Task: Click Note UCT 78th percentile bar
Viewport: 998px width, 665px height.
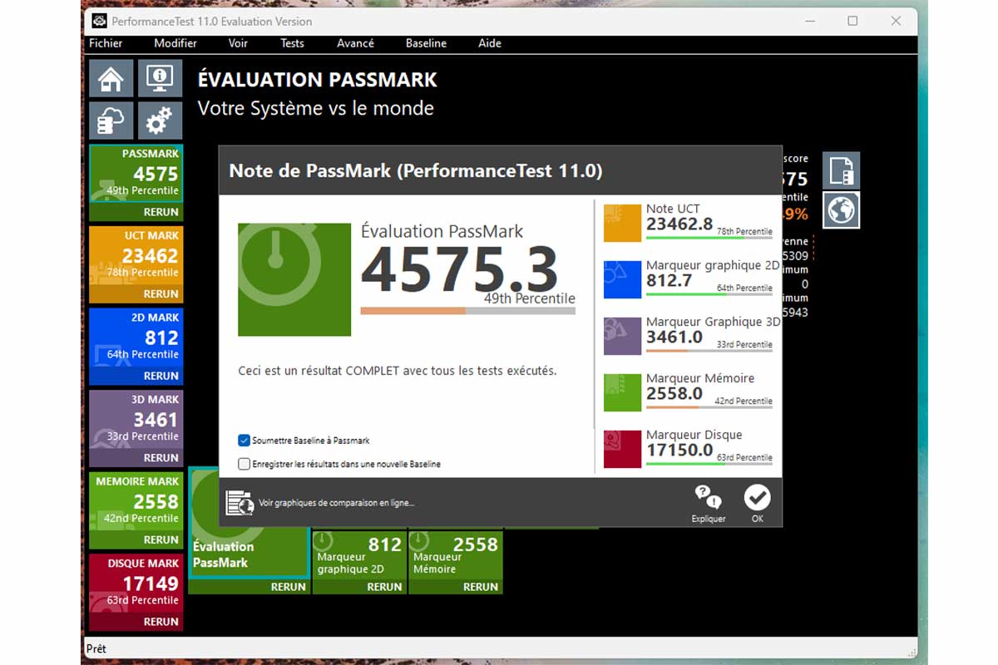Action: click(x=709, y=238)
